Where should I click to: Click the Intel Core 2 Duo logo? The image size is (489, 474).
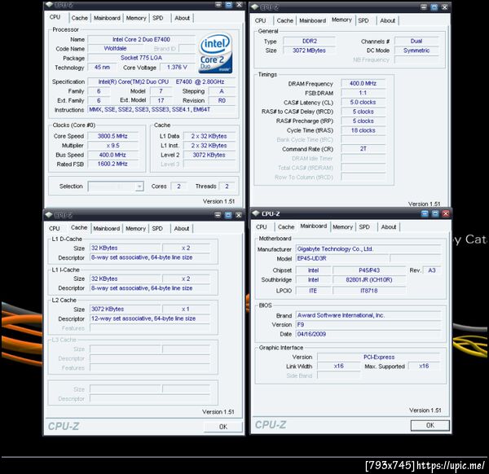coord(215,53)
